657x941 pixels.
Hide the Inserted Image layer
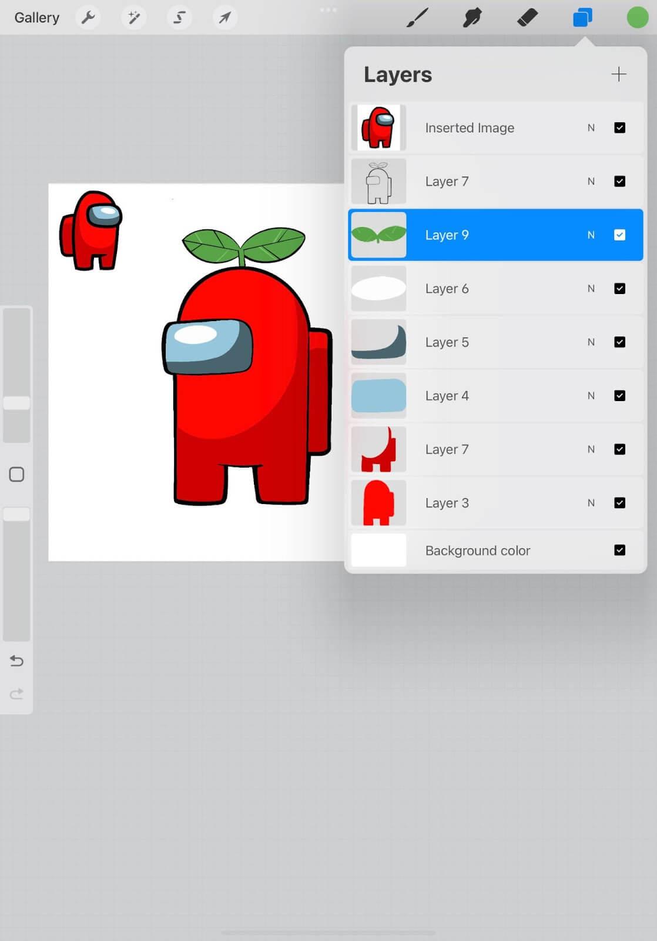click(619, 128)
